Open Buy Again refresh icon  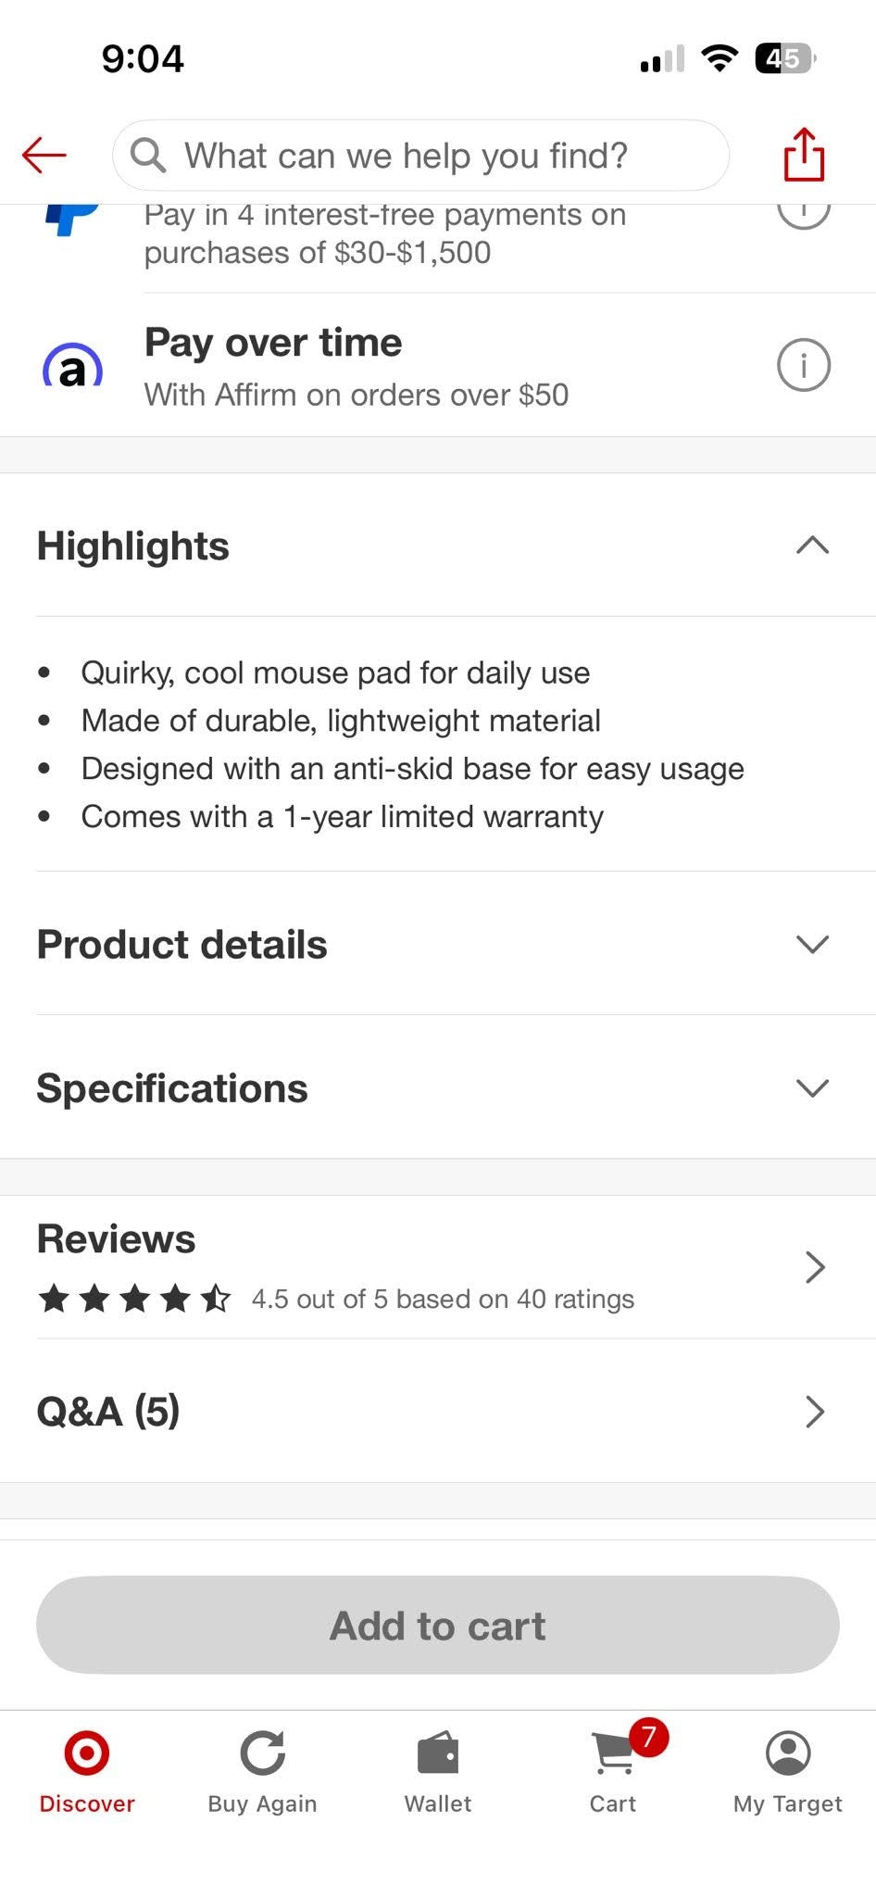pyautogui.click(x=263, y=1753)
